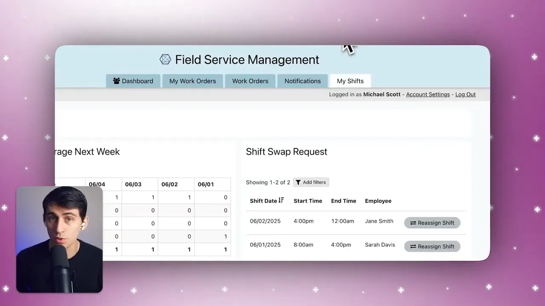Open Account Settings link
The height and width of the screenshot is (306, 545).
click(x=428, y=94)
